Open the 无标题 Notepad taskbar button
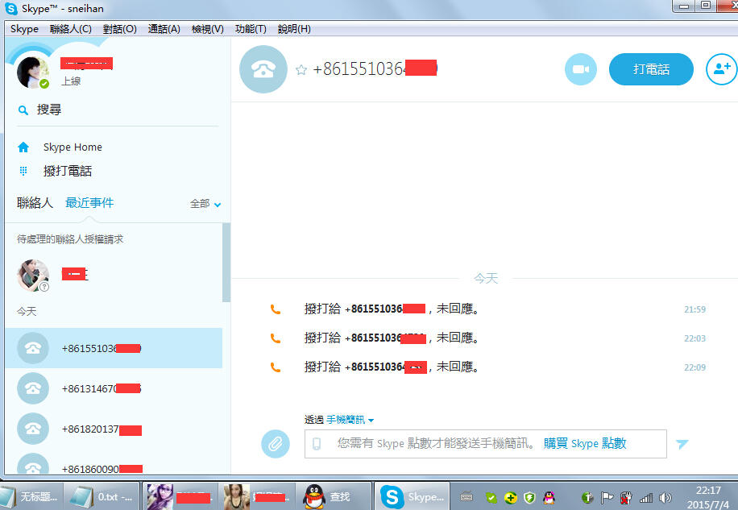This screenshot has width=738, height=510. point(31,496)
